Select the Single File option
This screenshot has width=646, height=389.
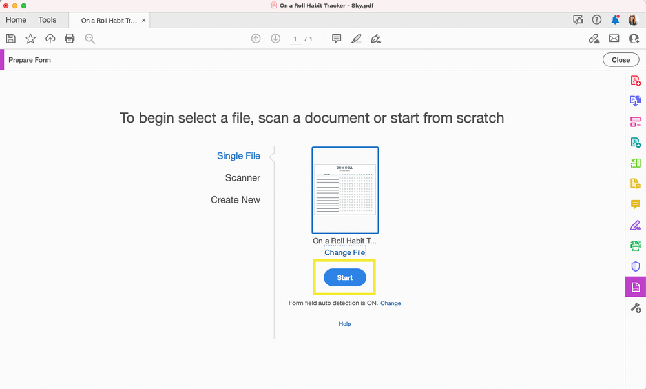(238, 155)
